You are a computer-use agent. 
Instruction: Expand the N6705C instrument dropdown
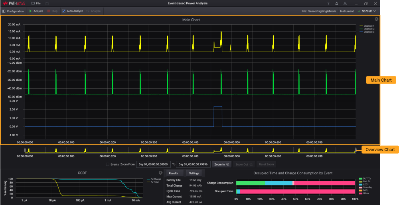(x=374, y=11)
